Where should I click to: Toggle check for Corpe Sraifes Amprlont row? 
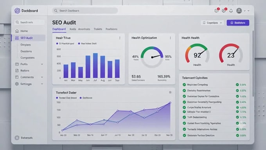coord(184,107)
